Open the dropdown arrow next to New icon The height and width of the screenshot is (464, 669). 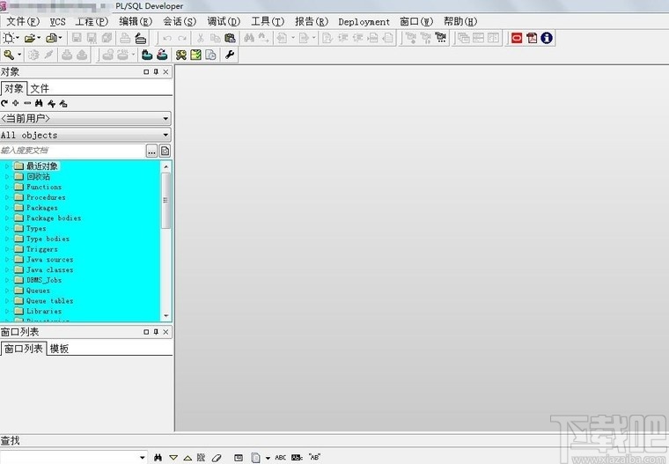tap(18, 38)
